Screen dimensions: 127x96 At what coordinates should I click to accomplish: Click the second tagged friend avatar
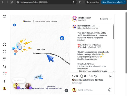[28, 86]
